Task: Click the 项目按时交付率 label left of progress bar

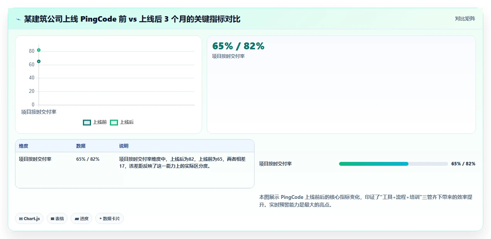Action: pyautogui.click(x=275, y=164)
